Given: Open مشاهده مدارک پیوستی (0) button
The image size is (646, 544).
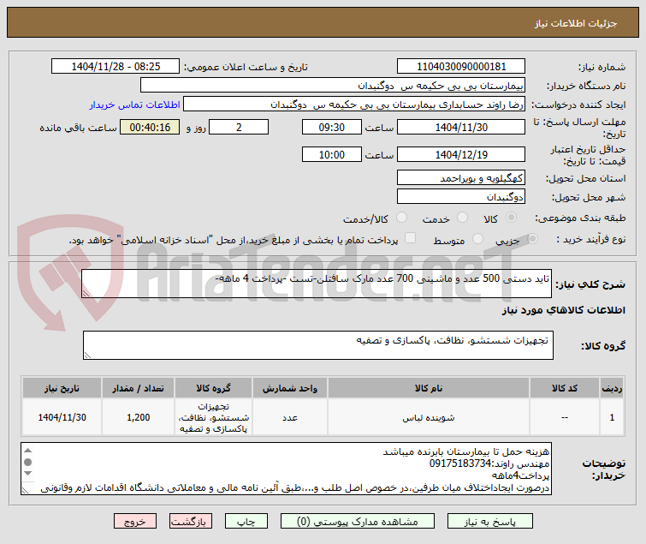Looking at the screenshot, I should (357, 522).
